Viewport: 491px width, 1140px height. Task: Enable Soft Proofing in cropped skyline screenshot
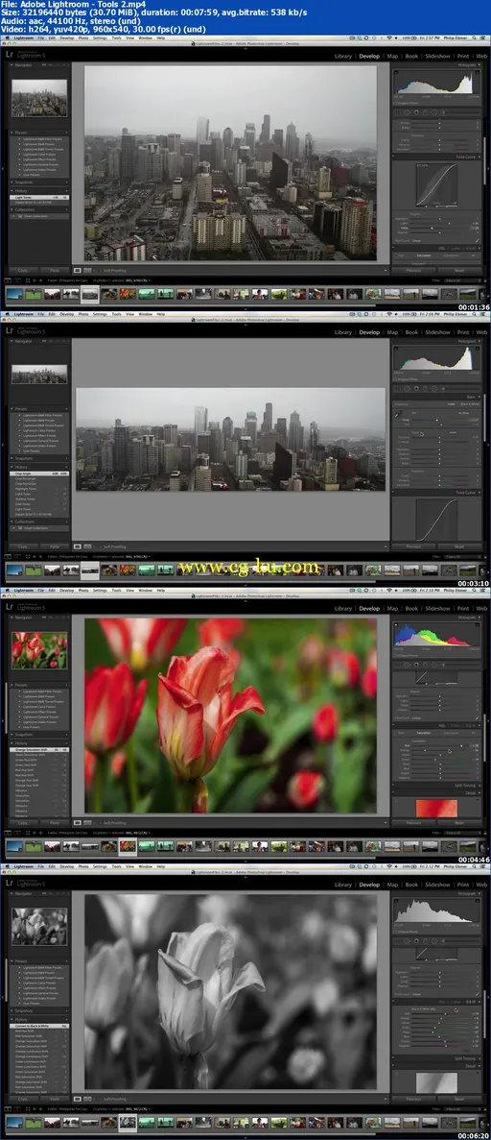115,546
